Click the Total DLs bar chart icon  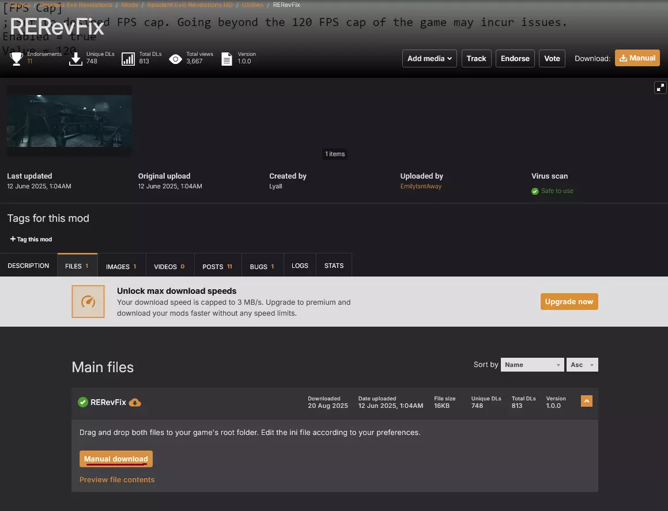[128, 59]
